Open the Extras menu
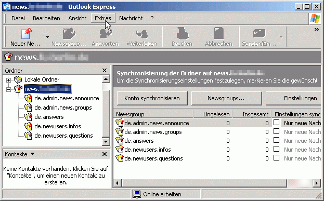This screenshot has height=201, width=324. point(103,18)
